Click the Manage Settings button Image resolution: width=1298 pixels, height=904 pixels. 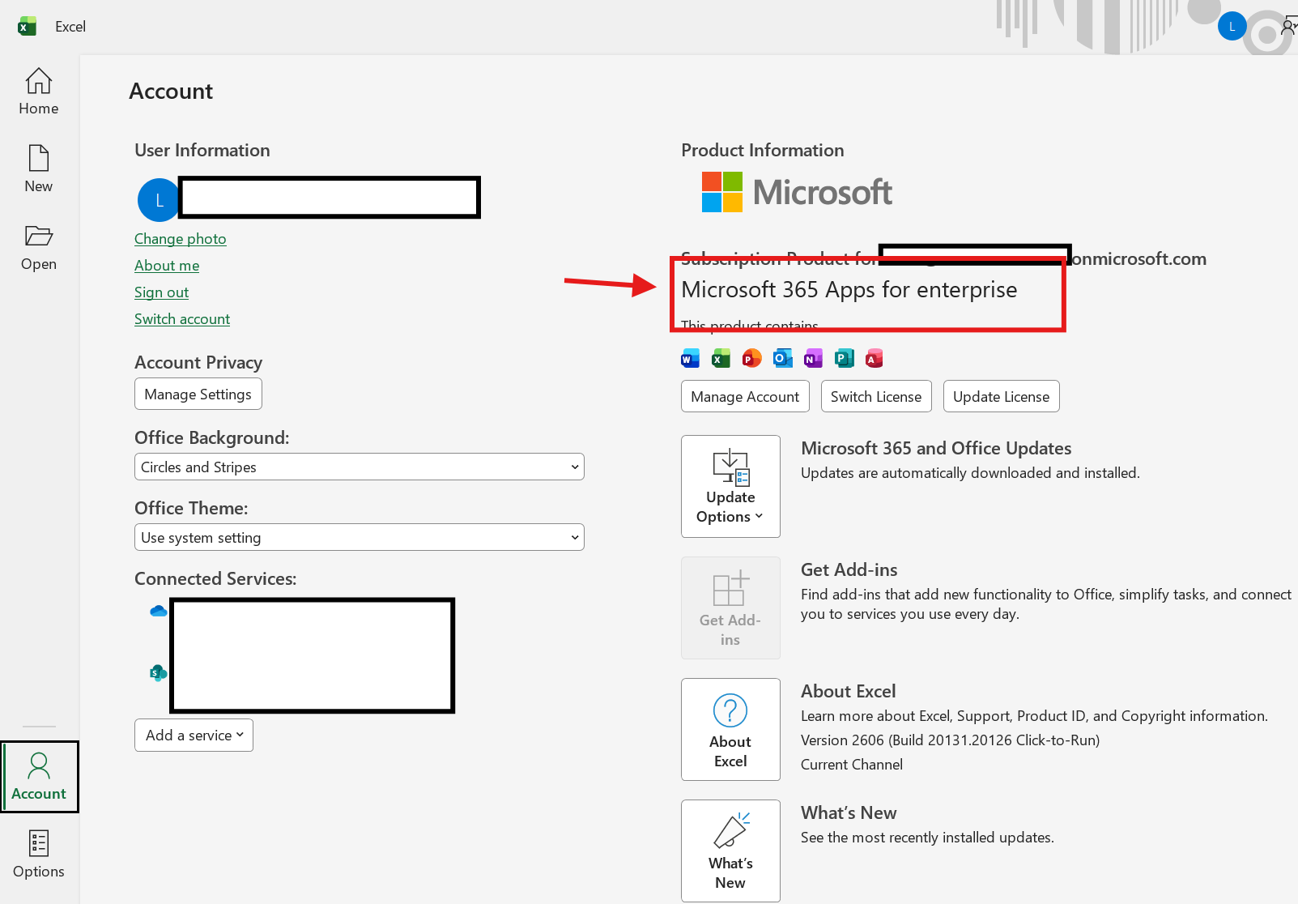point(198,394)
